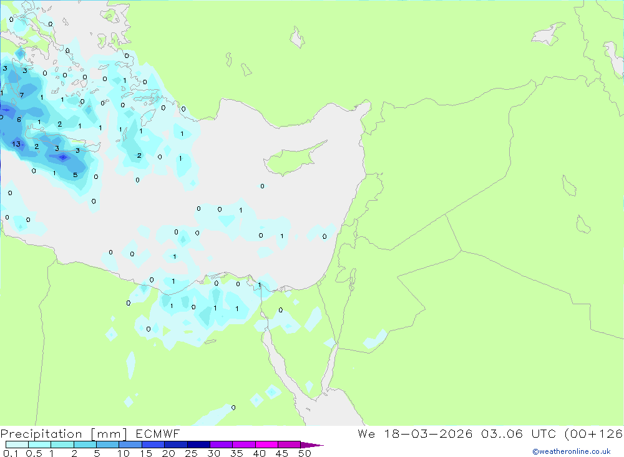624x457 pixels.
Task: Click the legend label '15'
Action: pos(146,453)
